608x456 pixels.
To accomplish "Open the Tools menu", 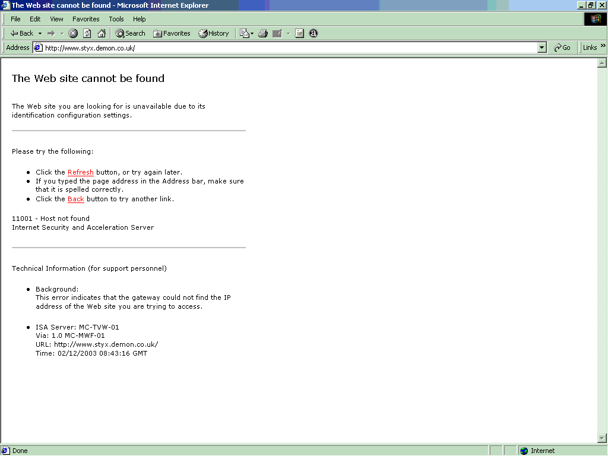I will click(116, 19).
